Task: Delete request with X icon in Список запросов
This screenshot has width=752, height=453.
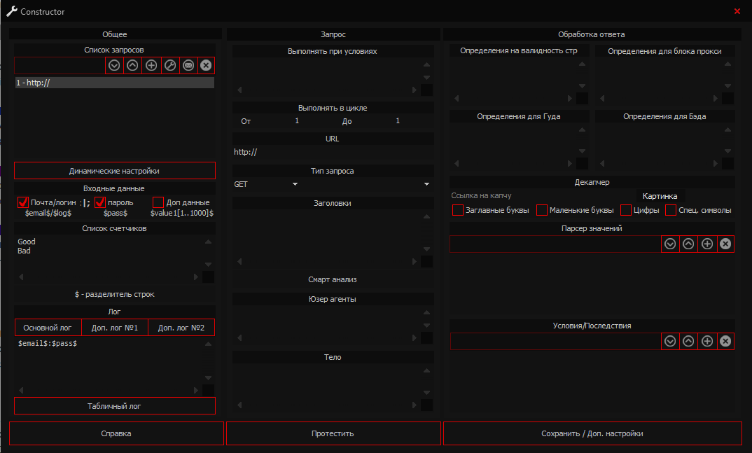Action: (206, 65)
